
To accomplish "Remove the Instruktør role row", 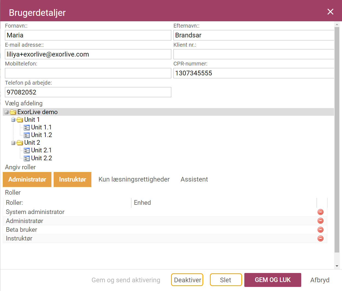I will pyautogui.click(x=320, y=238).
